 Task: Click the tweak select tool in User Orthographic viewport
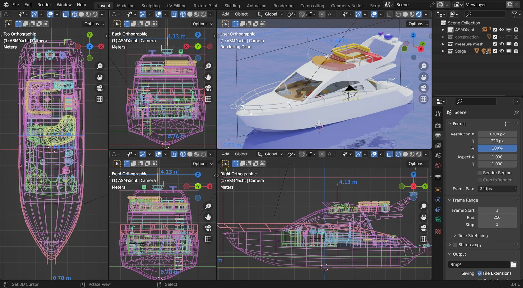(x=226, y=24)
